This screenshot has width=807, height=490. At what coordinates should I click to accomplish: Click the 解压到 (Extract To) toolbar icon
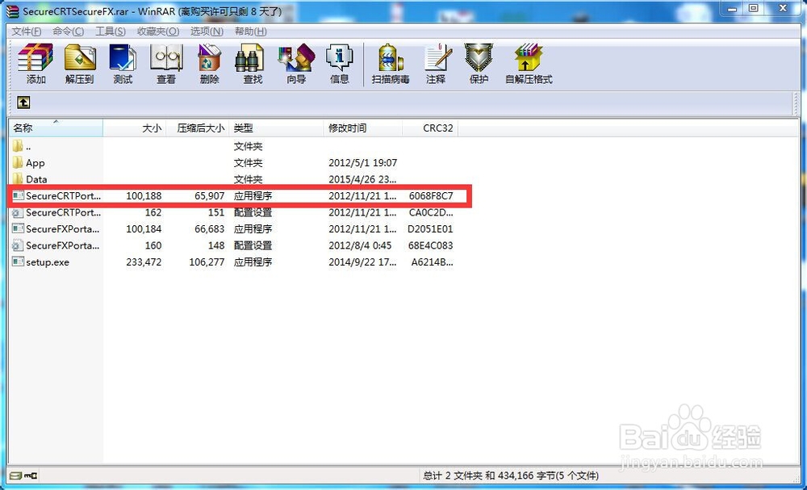80,57
